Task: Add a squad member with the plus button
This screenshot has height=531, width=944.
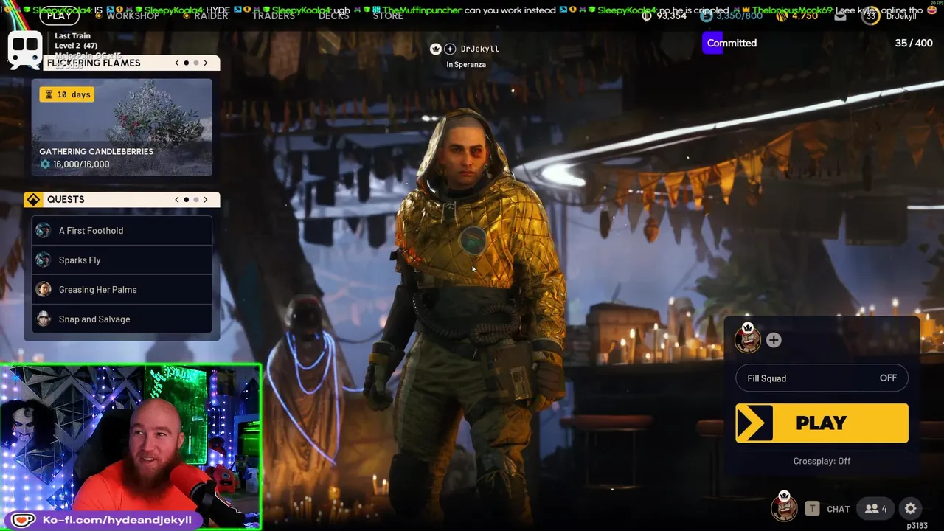Action: [x=774, y=340]
